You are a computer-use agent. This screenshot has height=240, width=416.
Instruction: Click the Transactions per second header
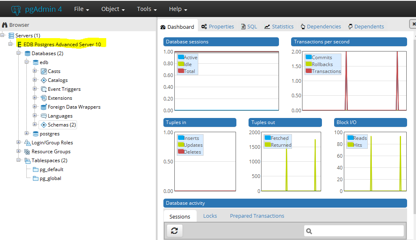pos(349,42)
